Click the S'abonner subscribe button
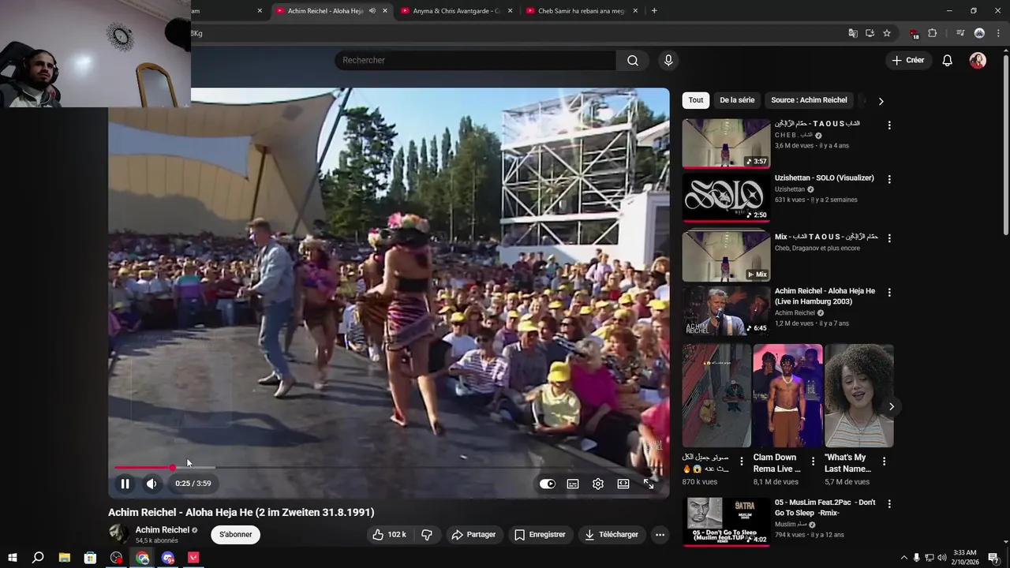 [x=236, y=534]
